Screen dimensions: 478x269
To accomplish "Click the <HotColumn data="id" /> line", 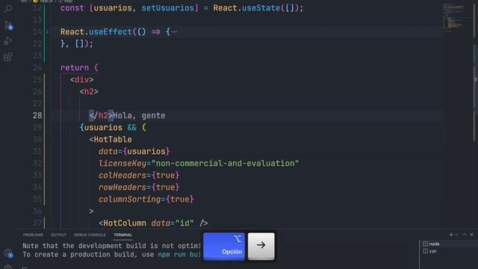I will (x=153, y=223).
